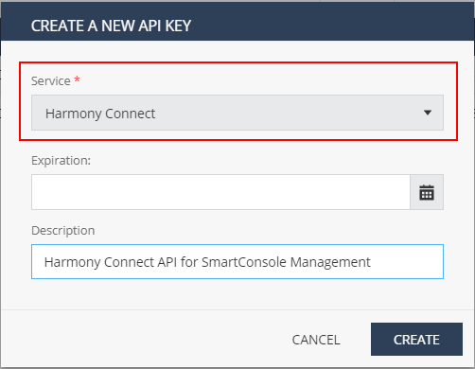Click the empty Expiration text box
Image resolution: width=475 pixels, height=369 pixels.
pos(220,192)
